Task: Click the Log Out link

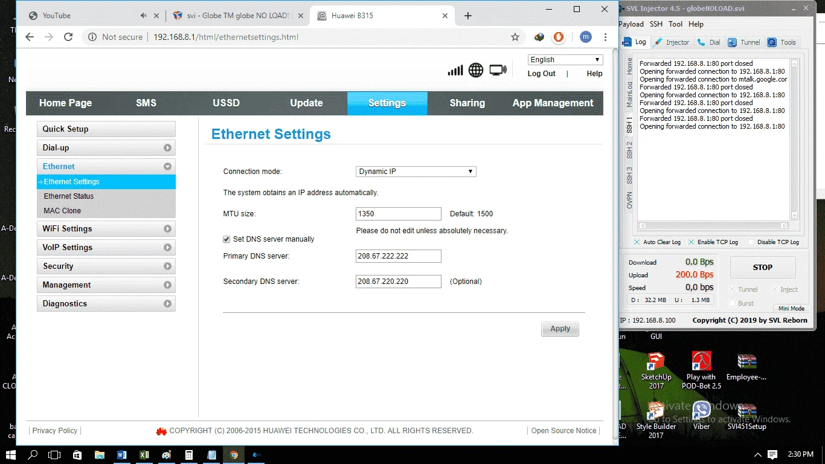Action: 541,74
